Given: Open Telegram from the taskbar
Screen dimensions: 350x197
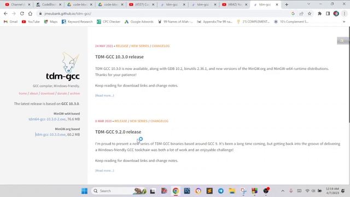Looking at the screenshot, I should point(221,191).
